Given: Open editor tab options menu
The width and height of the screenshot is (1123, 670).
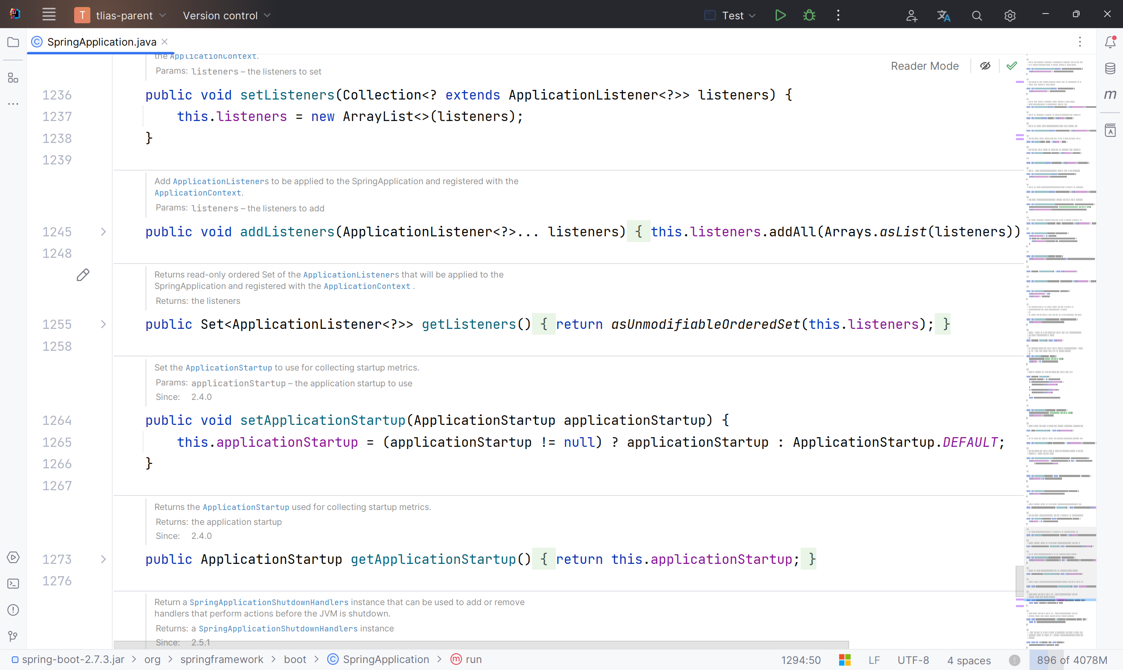Looking at the screenshot, I should [x=1080, y=42].
